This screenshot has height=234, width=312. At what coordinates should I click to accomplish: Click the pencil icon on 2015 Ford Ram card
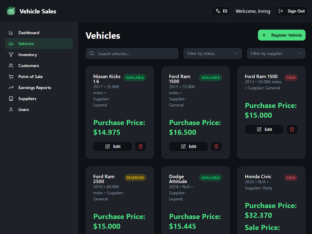(183, 146)
